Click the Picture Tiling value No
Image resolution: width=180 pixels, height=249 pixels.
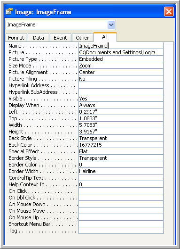pos(121,79)
